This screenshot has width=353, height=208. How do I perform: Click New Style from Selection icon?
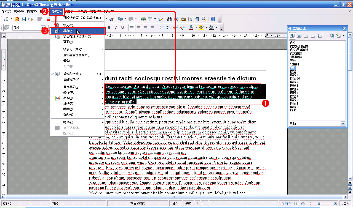339,36
